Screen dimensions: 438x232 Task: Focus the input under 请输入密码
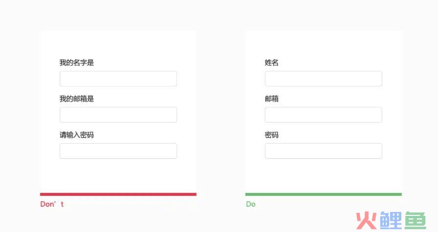tap(118, 151)
